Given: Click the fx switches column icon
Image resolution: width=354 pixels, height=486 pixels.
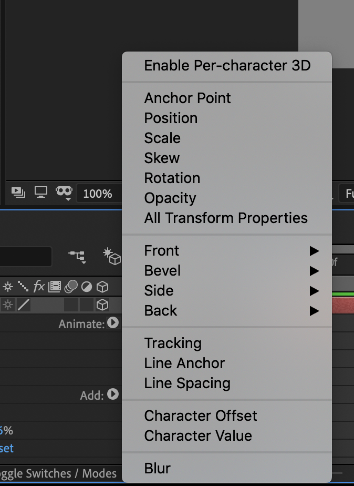Looking at the screenshot, I should tap(38, 287).
